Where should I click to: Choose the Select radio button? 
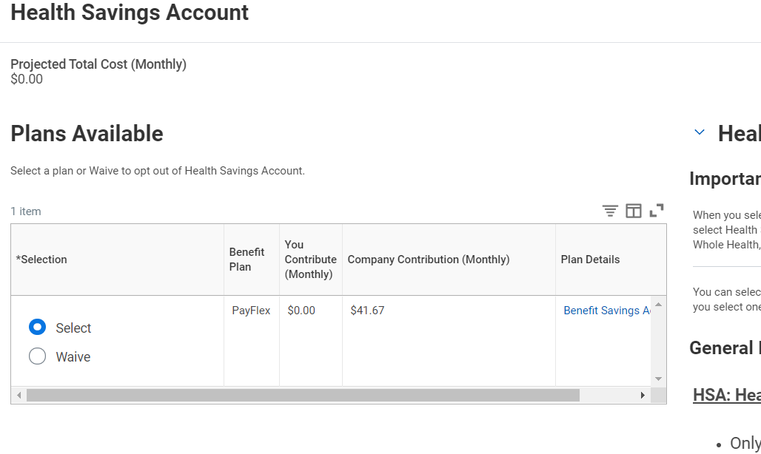click(37, 328)
